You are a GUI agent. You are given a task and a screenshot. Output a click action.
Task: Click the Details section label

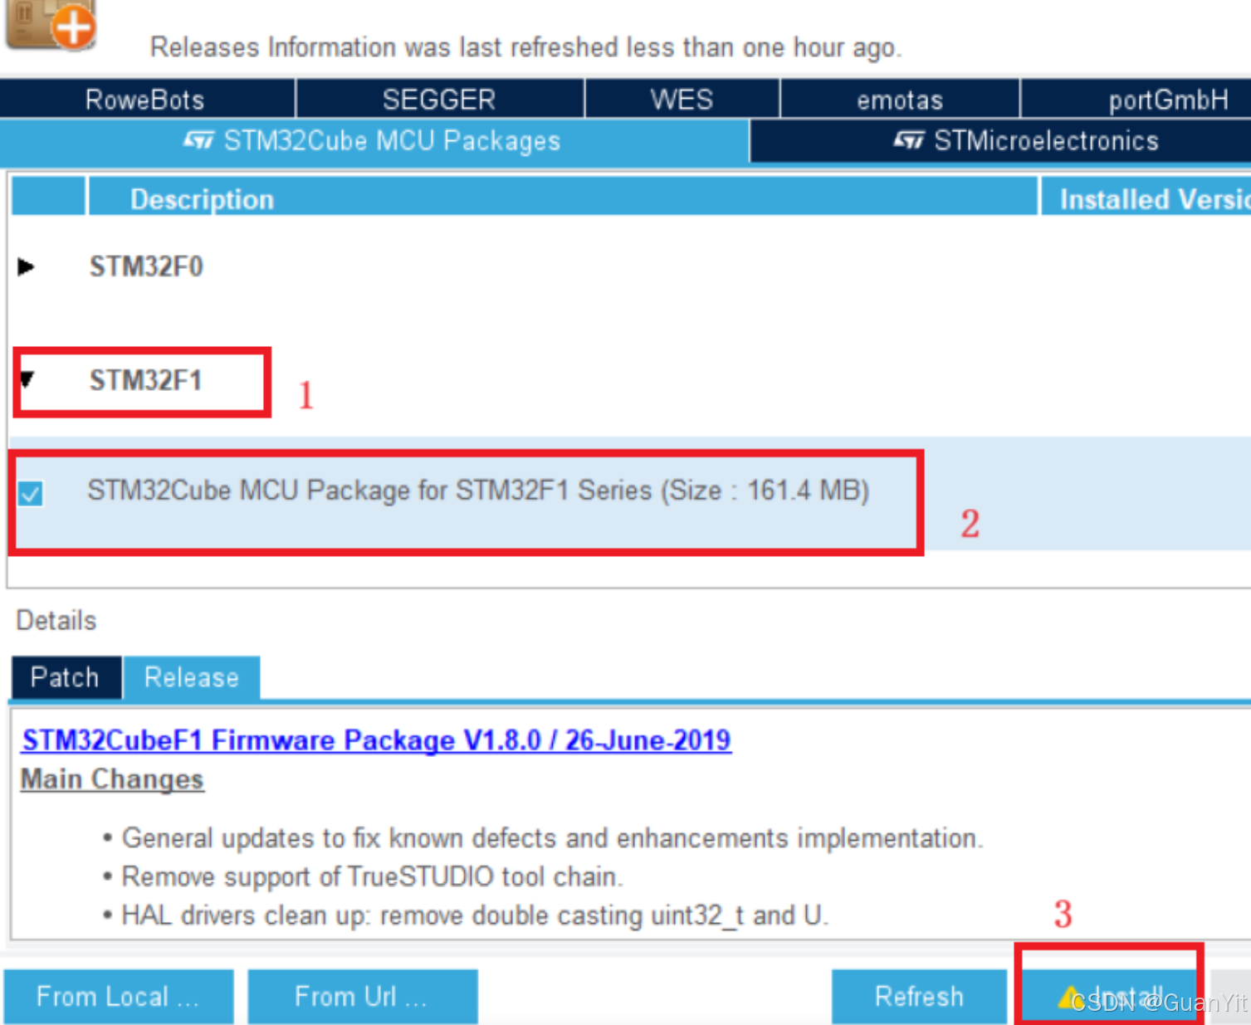click(x=56, y=620)
